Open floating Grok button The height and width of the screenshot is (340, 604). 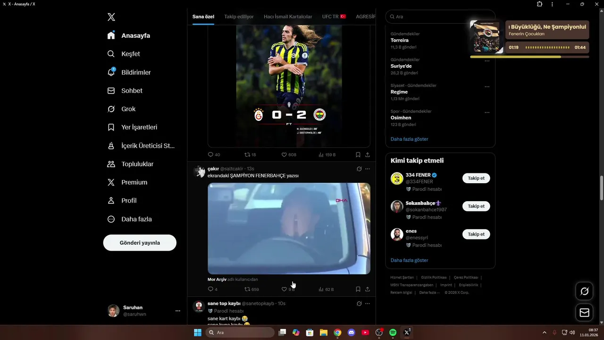coord(584,291)
